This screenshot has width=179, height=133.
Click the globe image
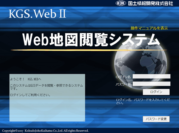(x=141, y=64)
